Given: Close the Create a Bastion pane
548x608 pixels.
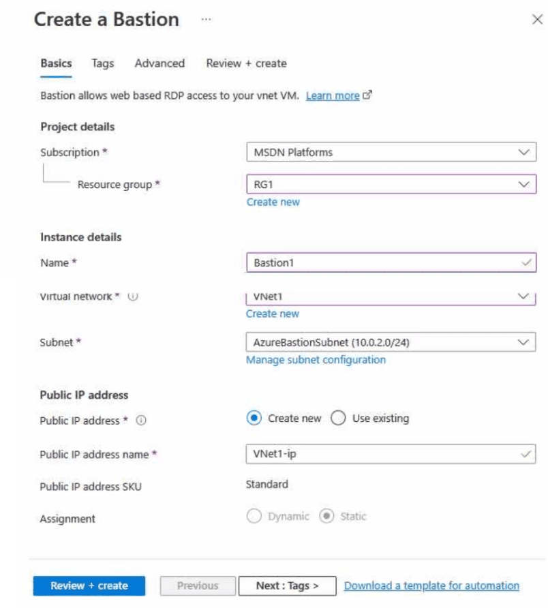Looking at the screenshot, I should click(536, 20).
